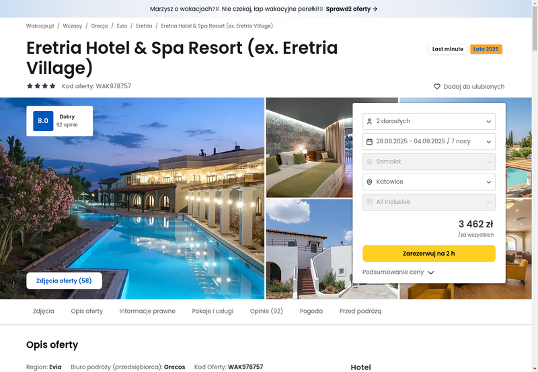This screenshot has height=372, width=538.
Task: Open the hotel bedroom photo thumbnail
Action: (x=309, y=147)
